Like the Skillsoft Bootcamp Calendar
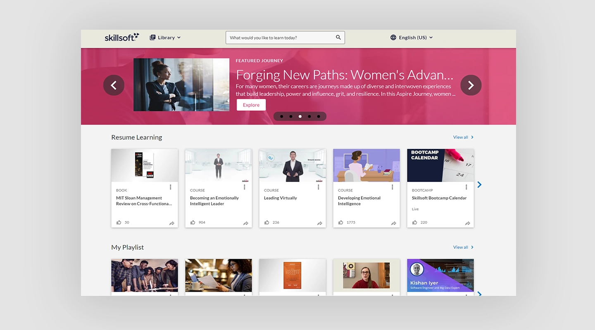 coord(415,222)
